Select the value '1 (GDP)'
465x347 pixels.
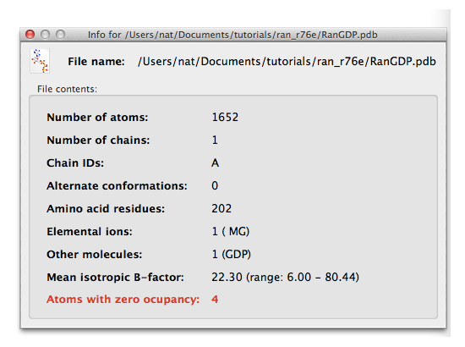(x=232, y=255)
